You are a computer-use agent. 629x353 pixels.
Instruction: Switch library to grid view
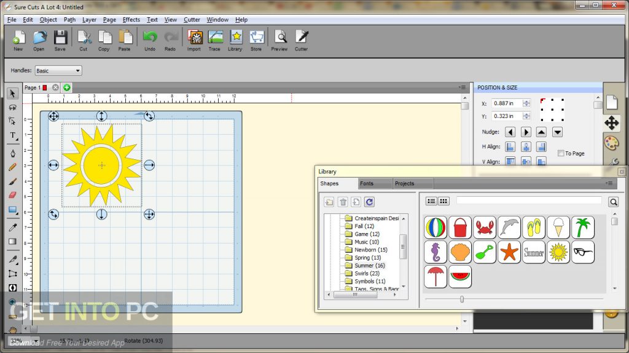tap(443, 201)
